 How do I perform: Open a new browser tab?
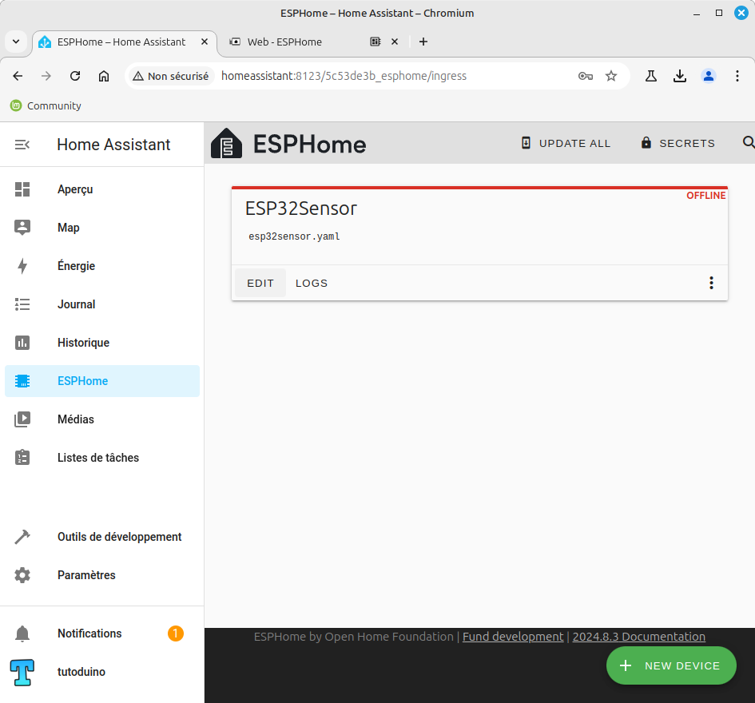[423, 42]
